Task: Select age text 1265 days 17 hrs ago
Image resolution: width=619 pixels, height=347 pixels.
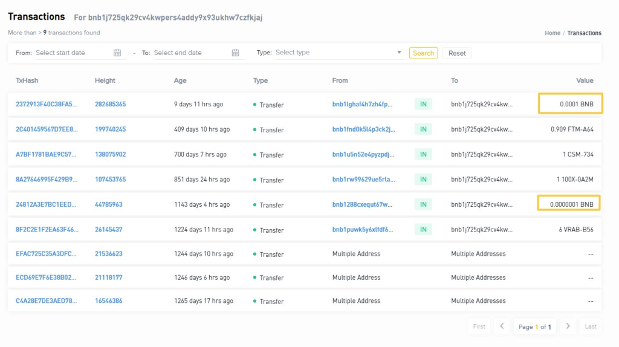Action: [x=204, y=301]
